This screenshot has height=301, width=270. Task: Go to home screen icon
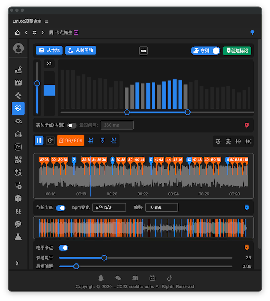18,33
